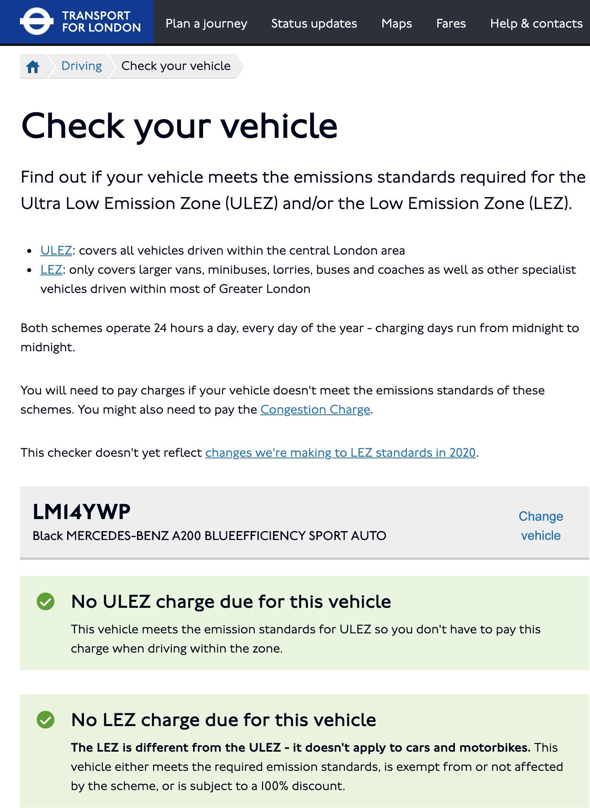This screenshot has width=590, height=808.
Task: Click TRANSPORT FOR LONDON header text
Action: (102, 22)
